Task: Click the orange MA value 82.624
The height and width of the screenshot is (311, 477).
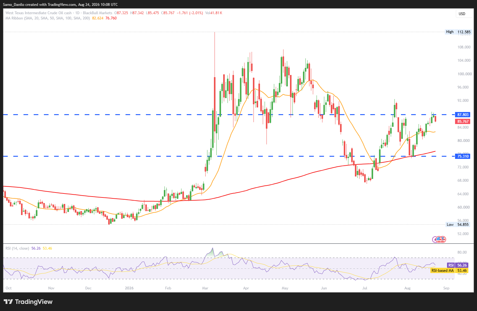Action: coord(98,18)
